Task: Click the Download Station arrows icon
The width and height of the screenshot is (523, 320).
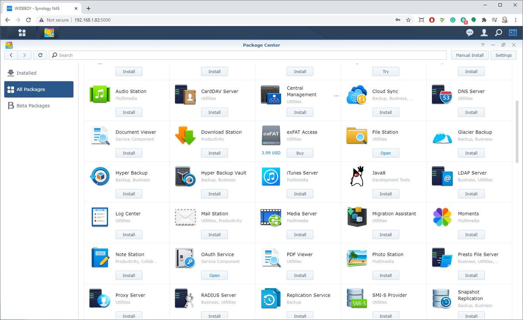Action: coord(185,135)
